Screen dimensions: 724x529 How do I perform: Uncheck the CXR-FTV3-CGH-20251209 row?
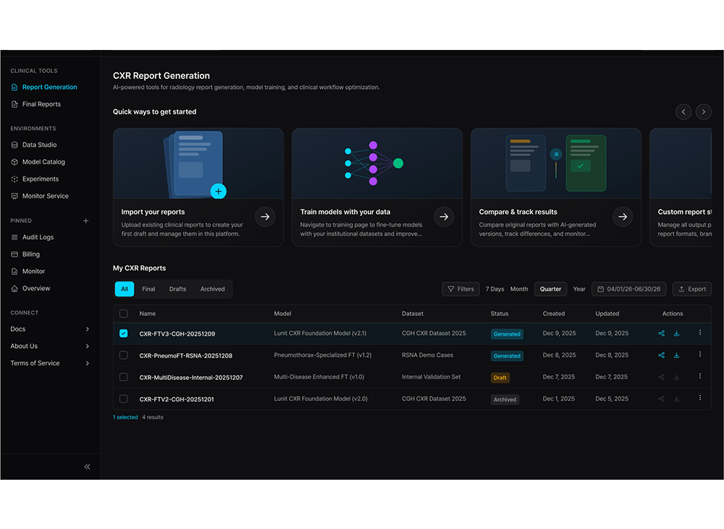pyautogui.click(x=122, y=334)
